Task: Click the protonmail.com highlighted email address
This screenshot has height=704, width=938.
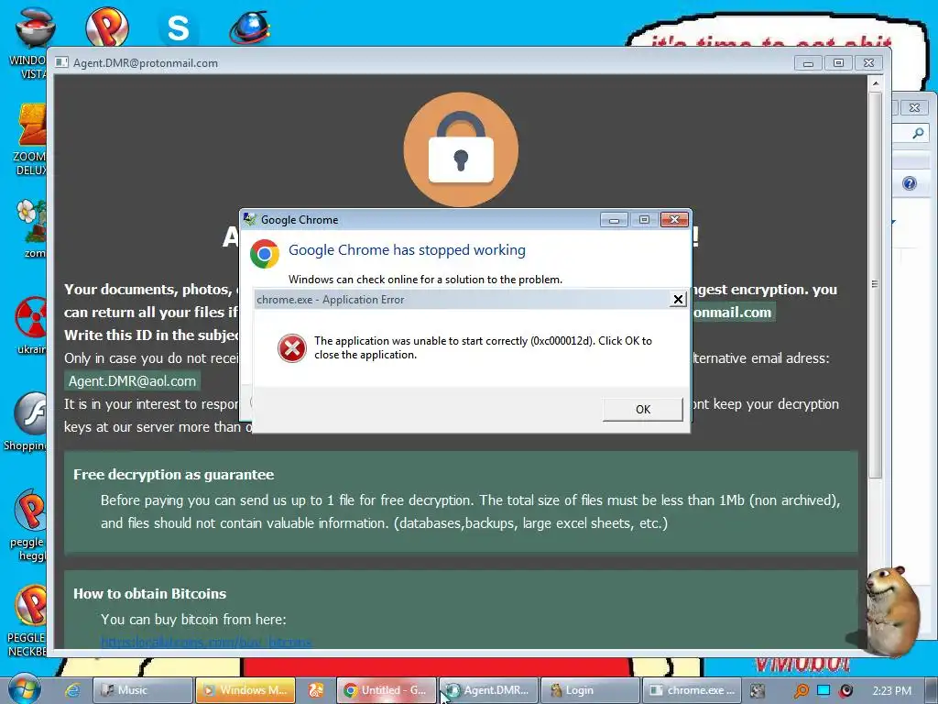Action: [734, 312]
